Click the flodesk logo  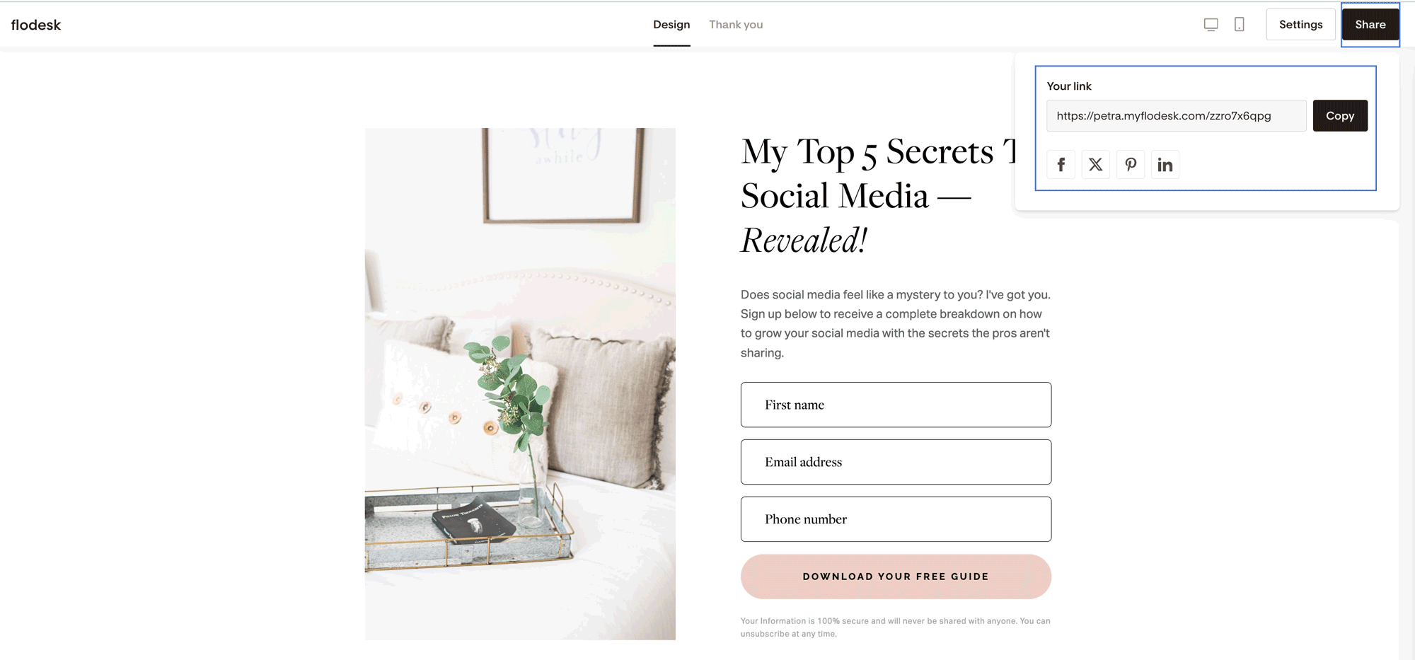[x=36, y=25]
